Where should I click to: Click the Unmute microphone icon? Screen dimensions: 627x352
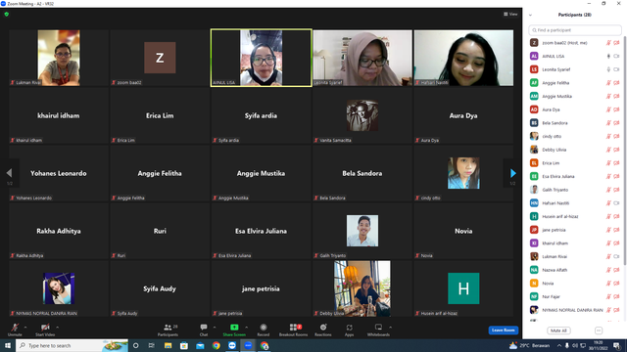coord(15,328)
